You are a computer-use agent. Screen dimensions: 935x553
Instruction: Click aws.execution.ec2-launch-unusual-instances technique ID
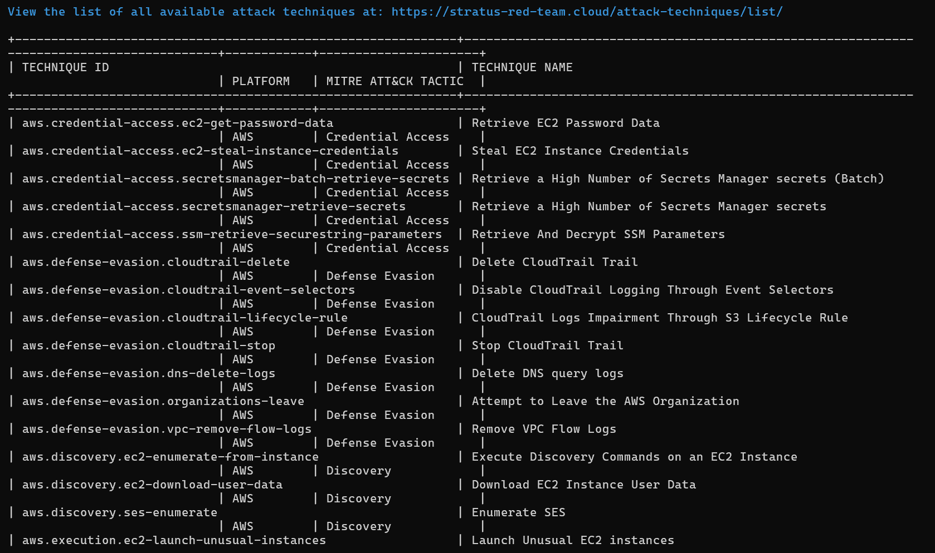(x=174, y=540)
